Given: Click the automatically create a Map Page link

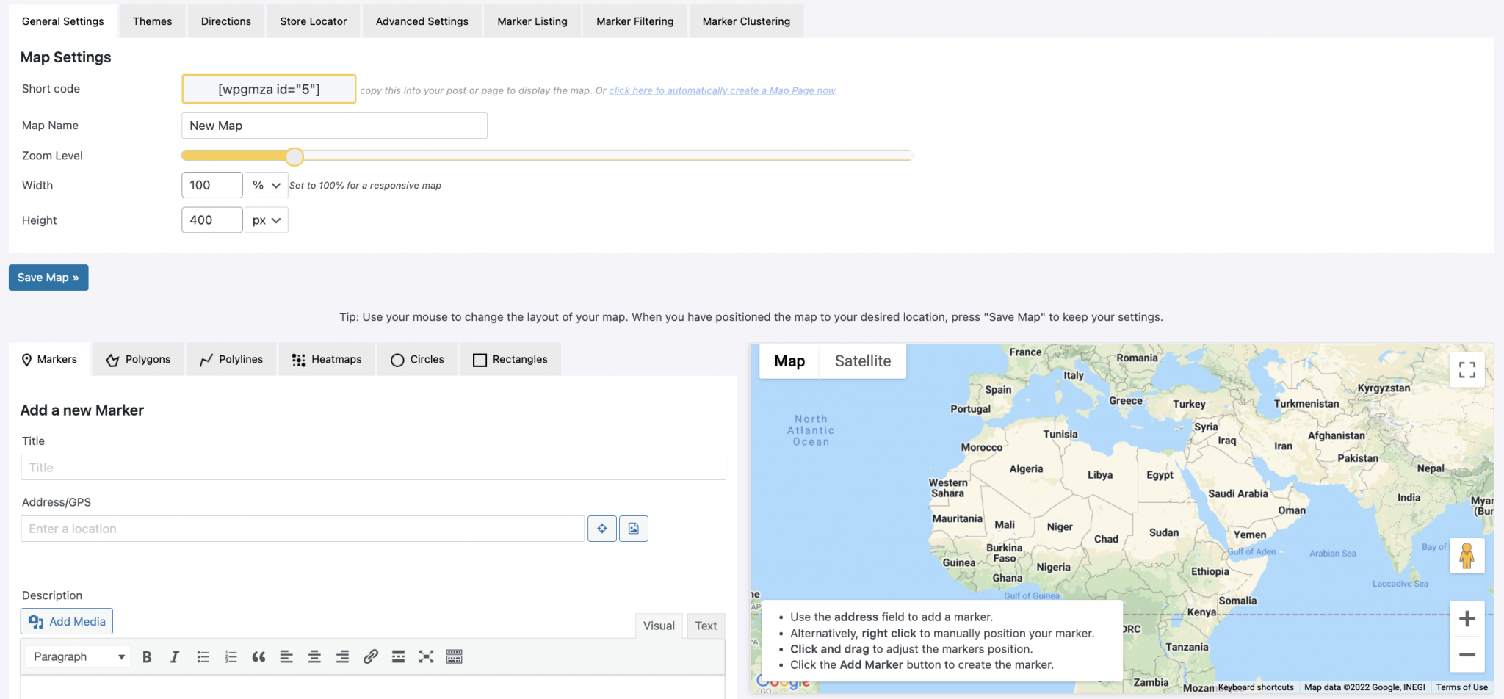Looking at the screenshot, I should point(721,90).
